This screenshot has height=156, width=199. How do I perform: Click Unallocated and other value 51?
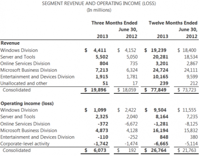point(105,83)
